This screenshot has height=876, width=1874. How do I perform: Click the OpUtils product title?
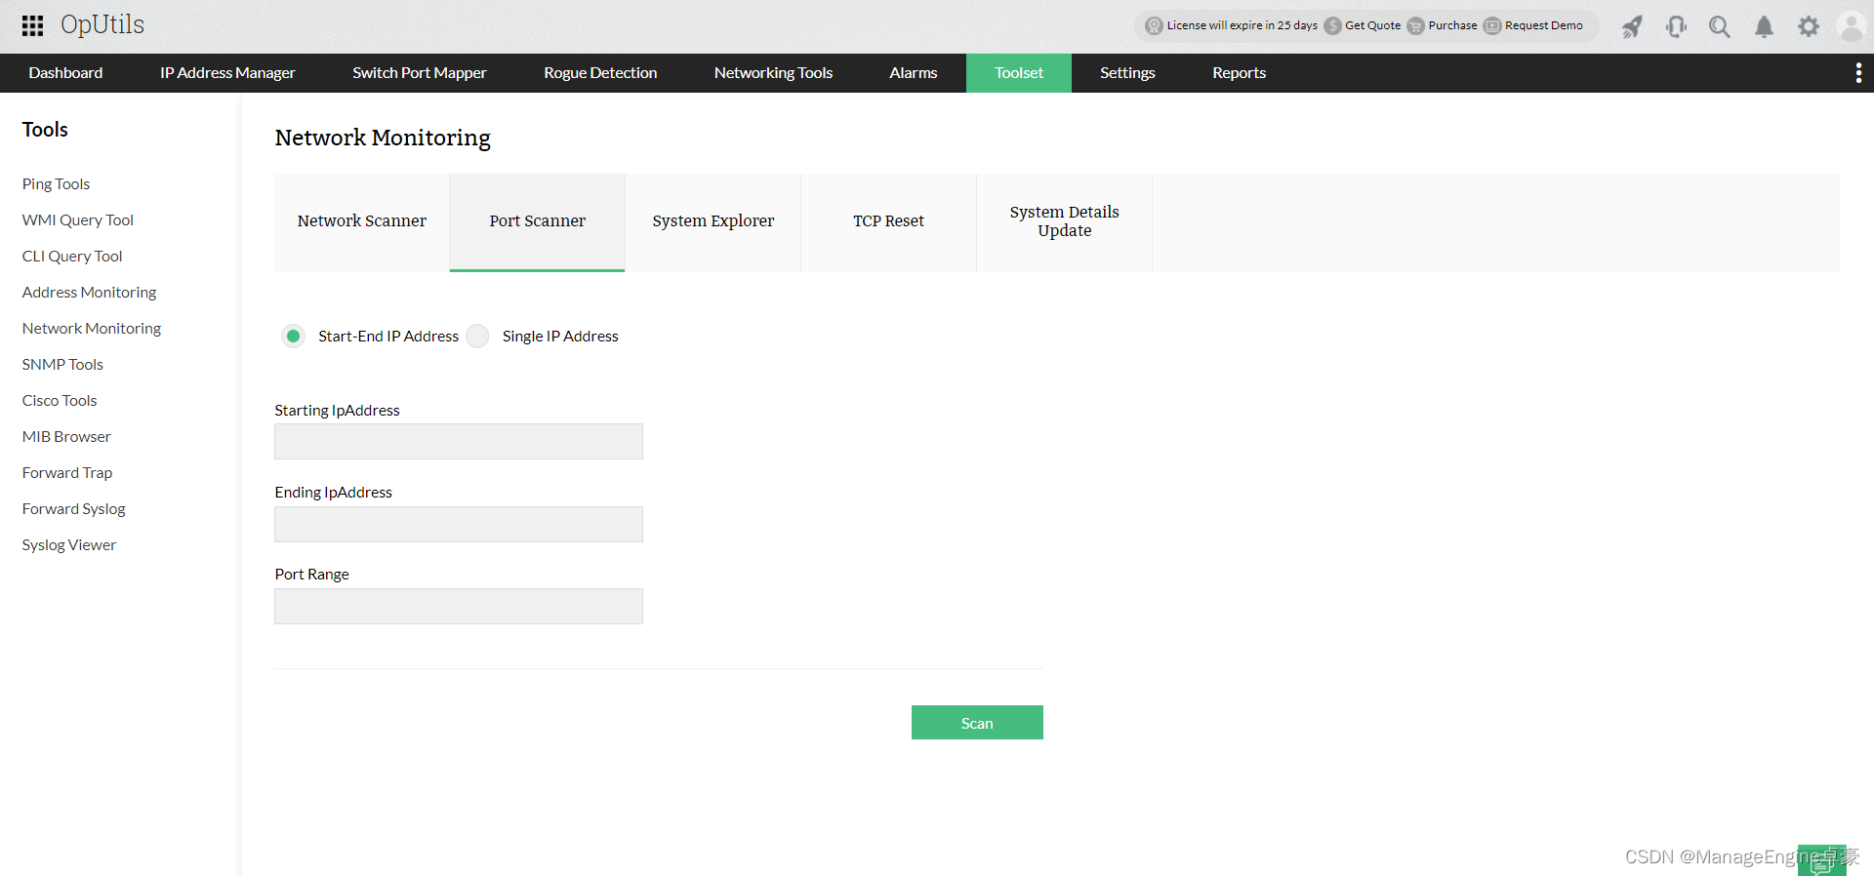[x=102, y=25]
